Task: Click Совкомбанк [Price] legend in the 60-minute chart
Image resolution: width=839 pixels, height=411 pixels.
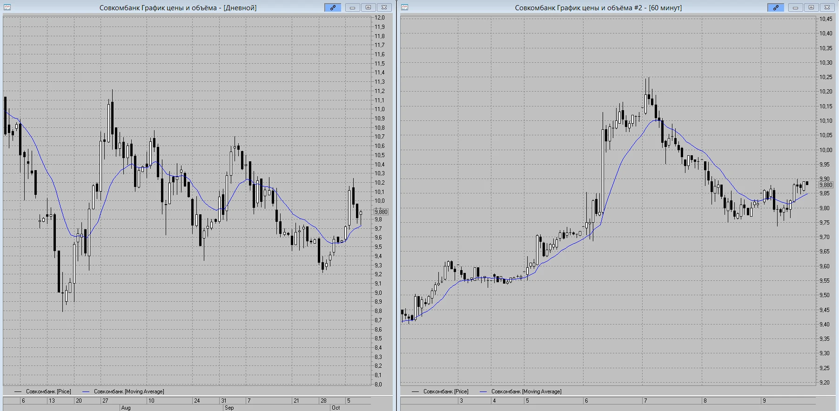Action: (446, 391)
